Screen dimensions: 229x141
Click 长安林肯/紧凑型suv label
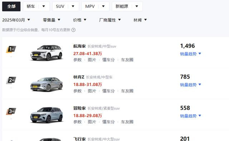coord(103,109)
